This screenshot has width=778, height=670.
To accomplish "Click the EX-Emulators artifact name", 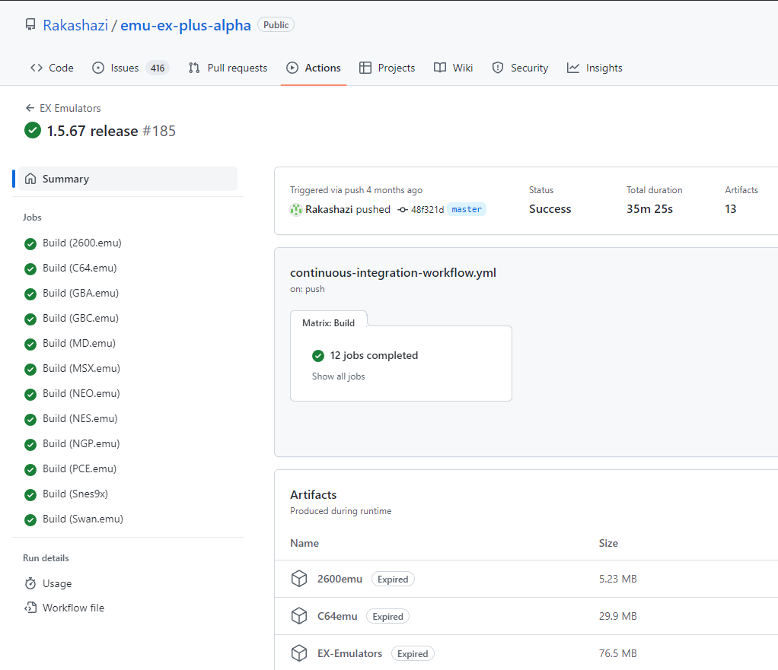I will coord(350,653).
